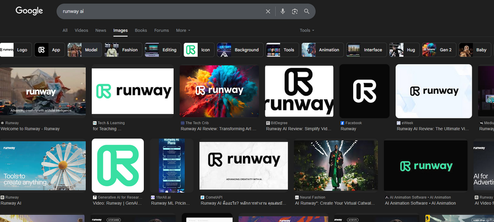This screenshot has height=222, width=494.
Task: Open the Neural Fashion catwalk model image
Action: (x=336, y=166)
